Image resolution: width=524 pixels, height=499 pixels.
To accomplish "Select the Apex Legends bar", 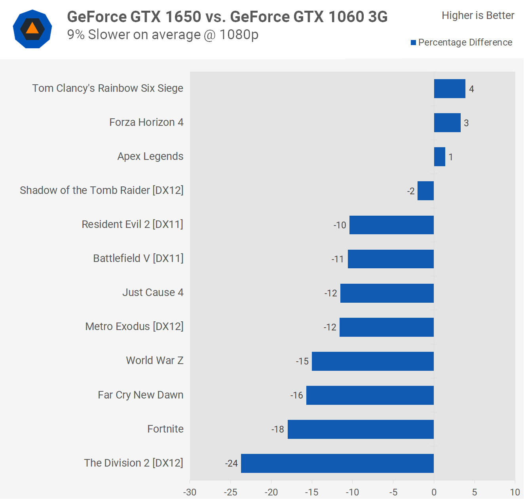I will coord(439,157).
